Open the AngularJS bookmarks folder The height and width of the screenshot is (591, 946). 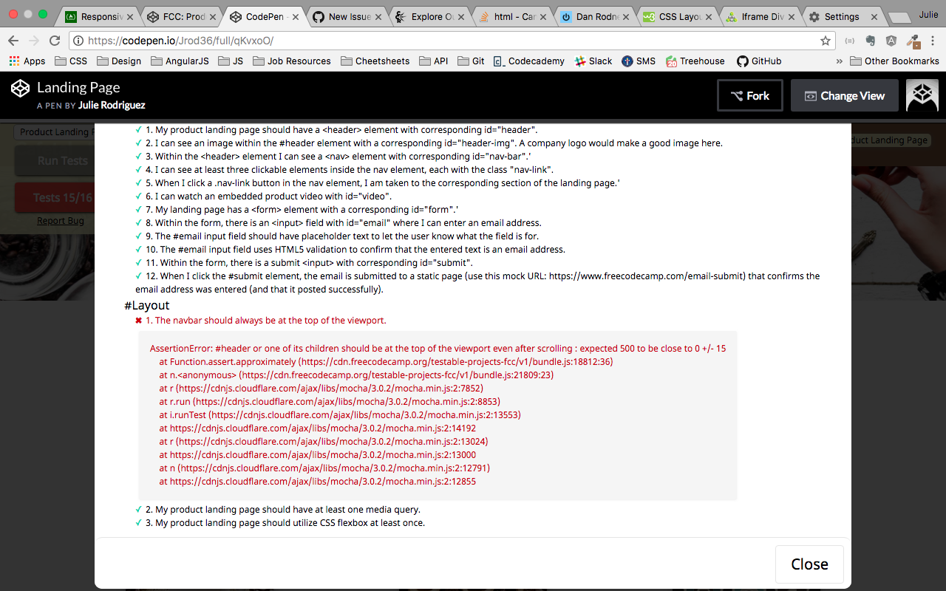point(180,61)
